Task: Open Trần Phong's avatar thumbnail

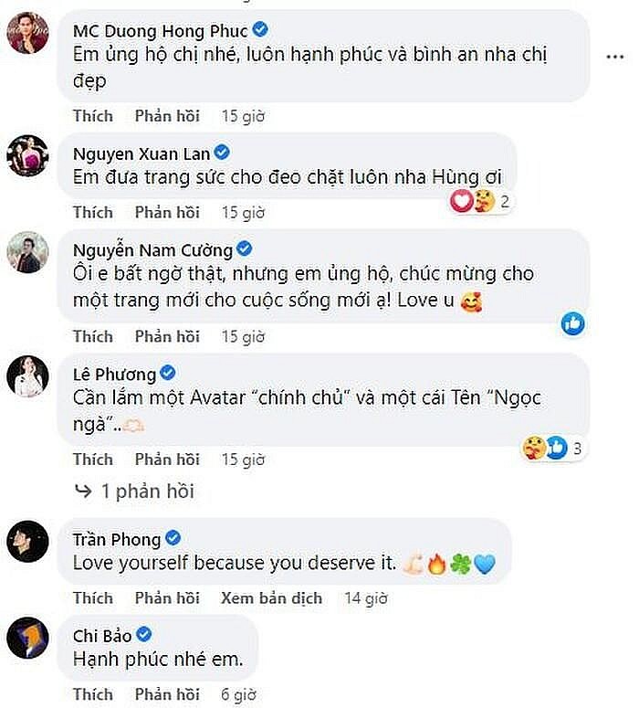Action: (27, 543)
